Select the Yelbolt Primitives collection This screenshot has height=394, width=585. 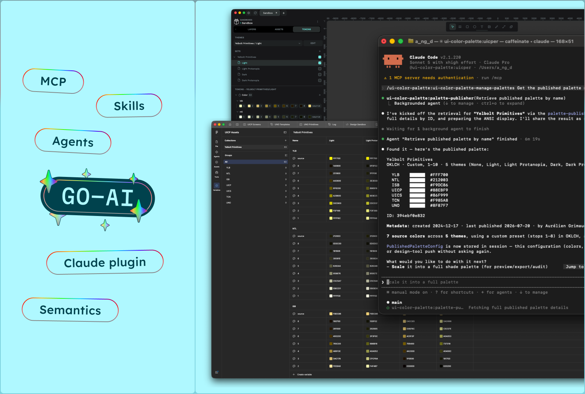[256, 147]
